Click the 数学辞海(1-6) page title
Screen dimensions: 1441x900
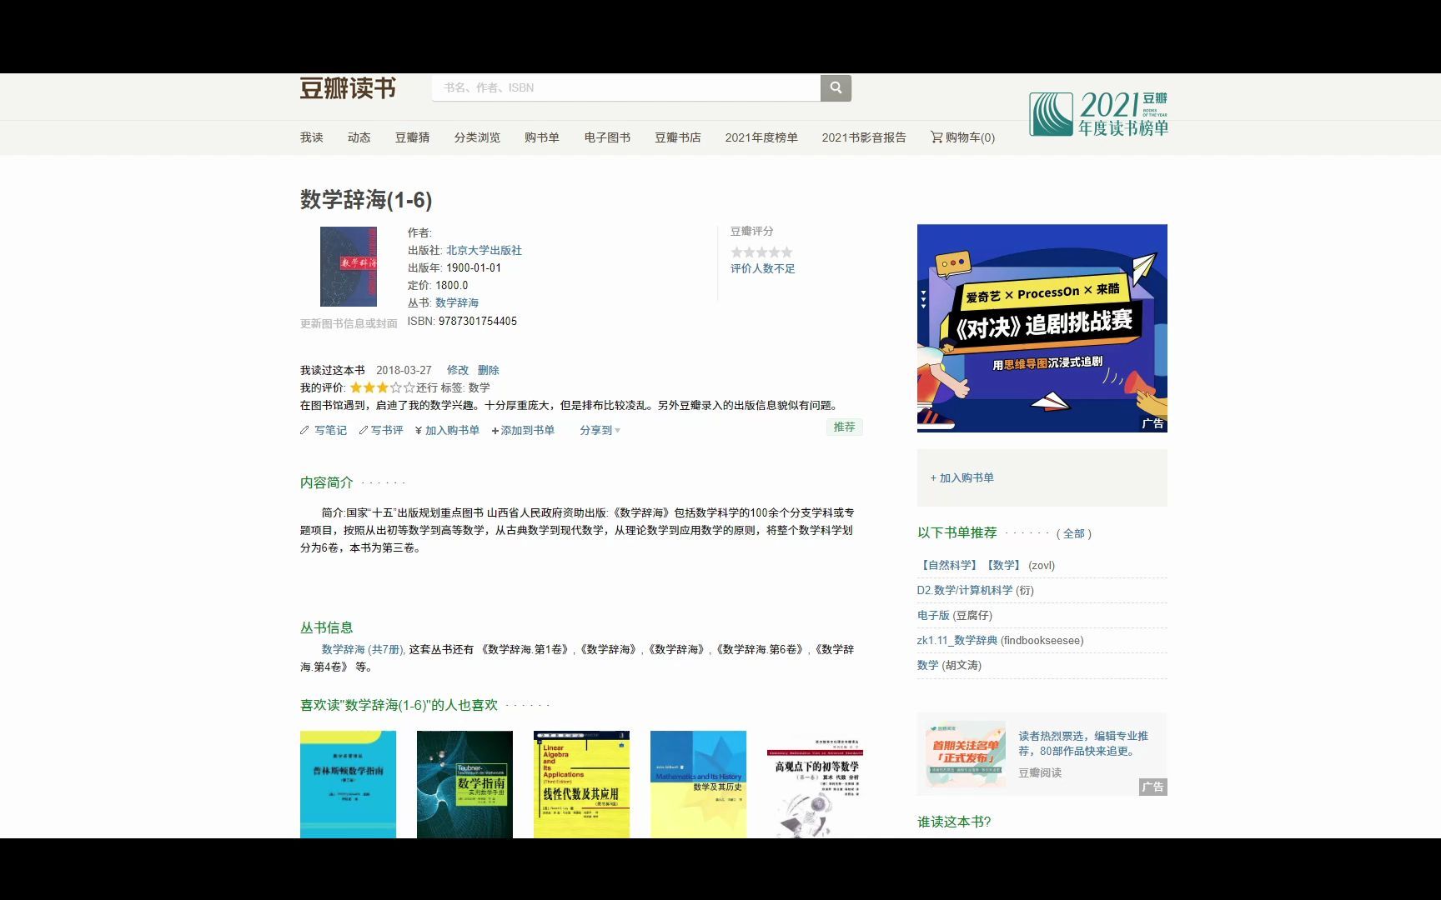tap(366, 200)
